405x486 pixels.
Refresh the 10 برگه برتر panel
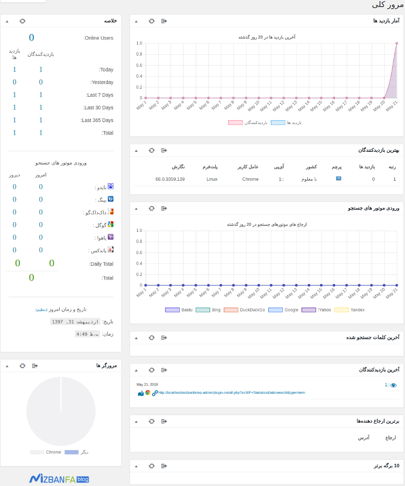click(x=151, y=466)
